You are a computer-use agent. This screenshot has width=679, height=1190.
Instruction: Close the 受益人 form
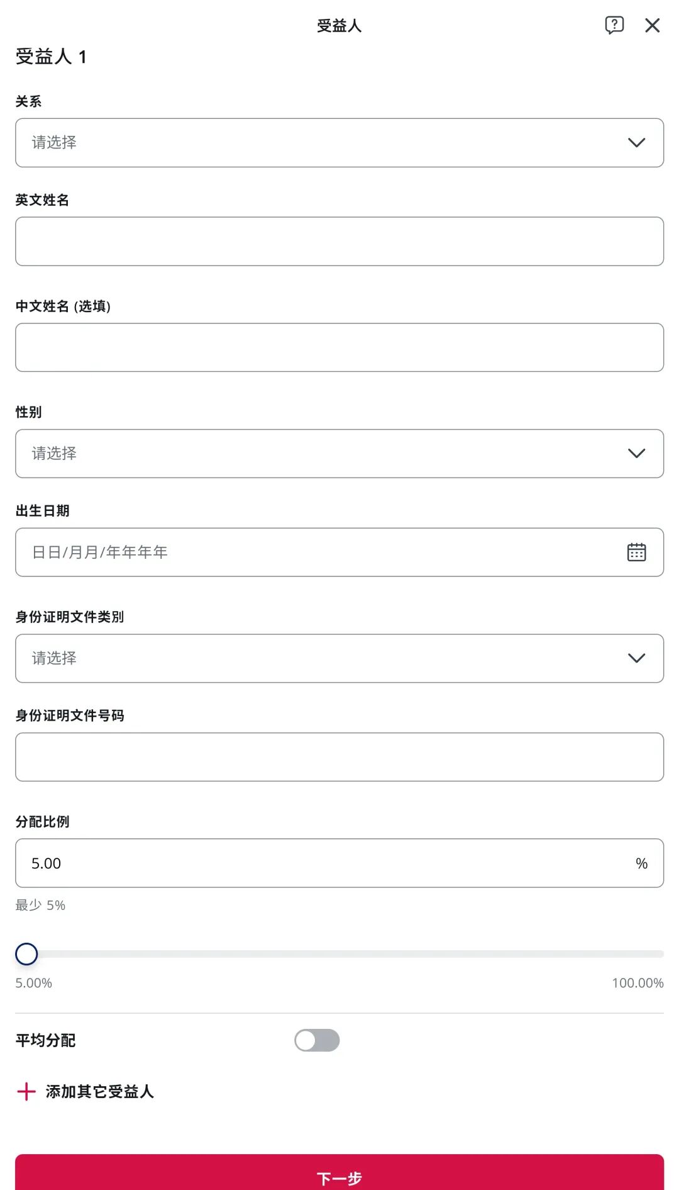pos(652,25)
